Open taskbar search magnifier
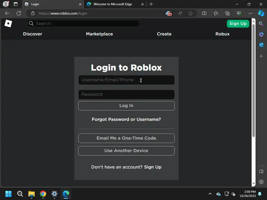Image resolution: width=267 pixels, height=200 pixels. pyautogui.click(x=20, y=194)
